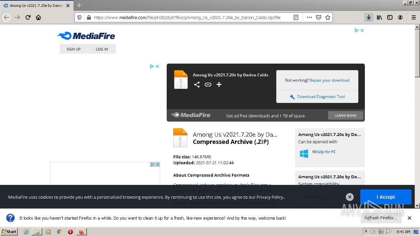This screenshot has width=420, height=236.
Task: Open a new browser tab
Action: (x=79, y=5)
